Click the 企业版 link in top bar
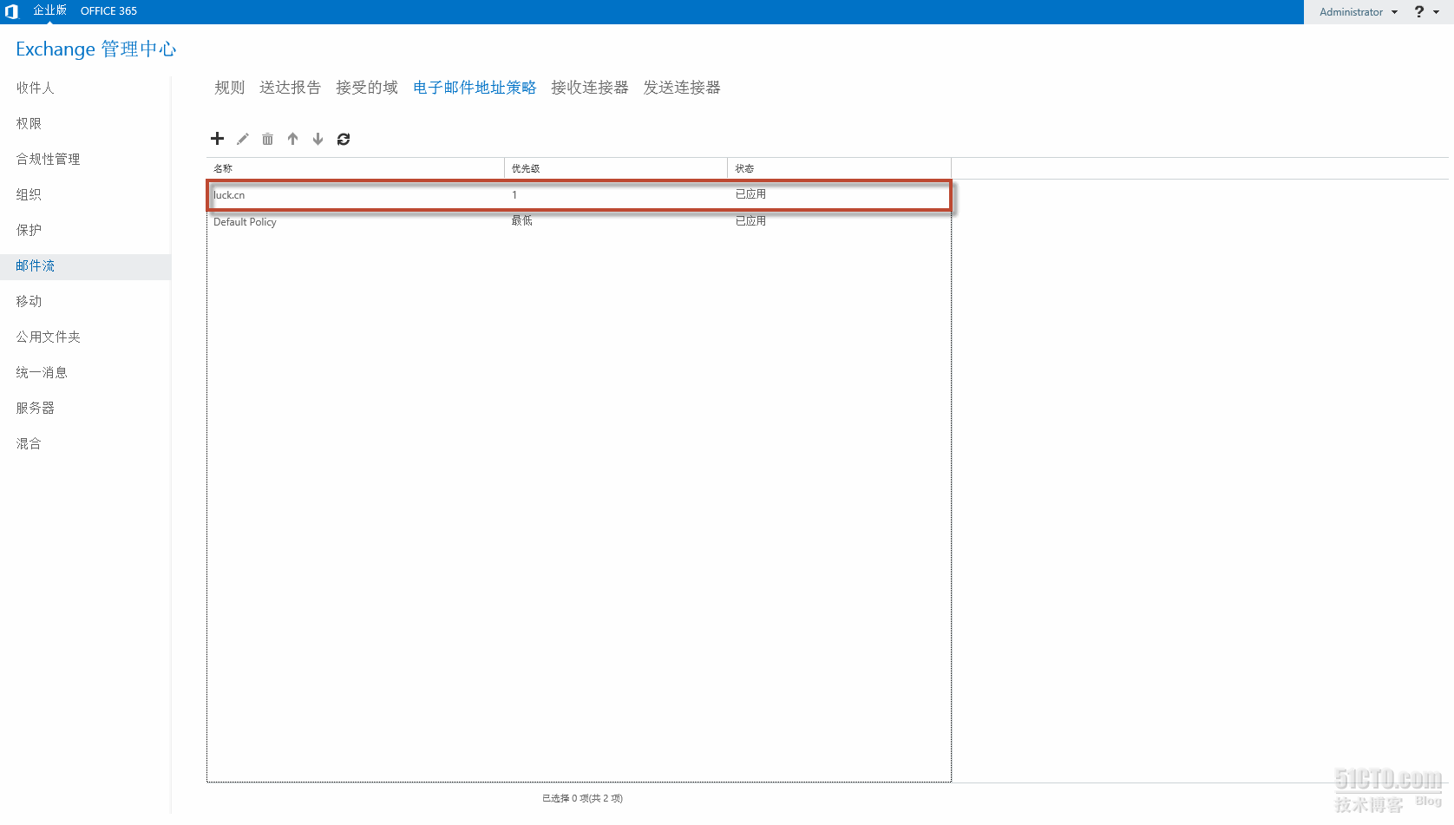The image size is (1454, 825). tap(49, 10)
